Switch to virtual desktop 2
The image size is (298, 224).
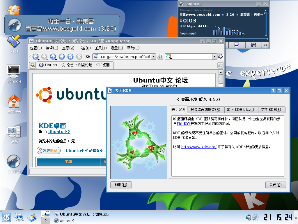click(x=46, y=220)
